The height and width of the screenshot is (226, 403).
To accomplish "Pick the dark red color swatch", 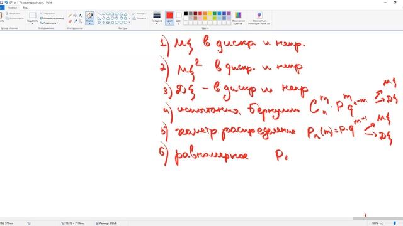I will pos(195,14).
